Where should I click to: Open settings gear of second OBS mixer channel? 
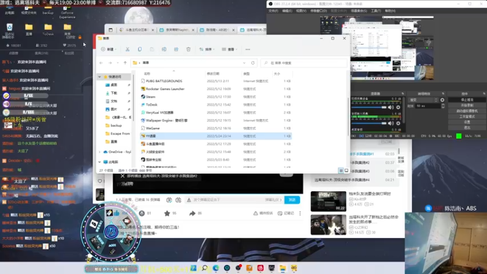(x=398, y=123)
